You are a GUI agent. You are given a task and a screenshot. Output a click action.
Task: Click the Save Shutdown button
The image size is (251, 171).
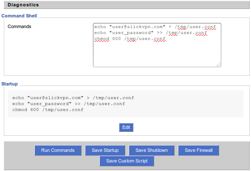(152, 150)
